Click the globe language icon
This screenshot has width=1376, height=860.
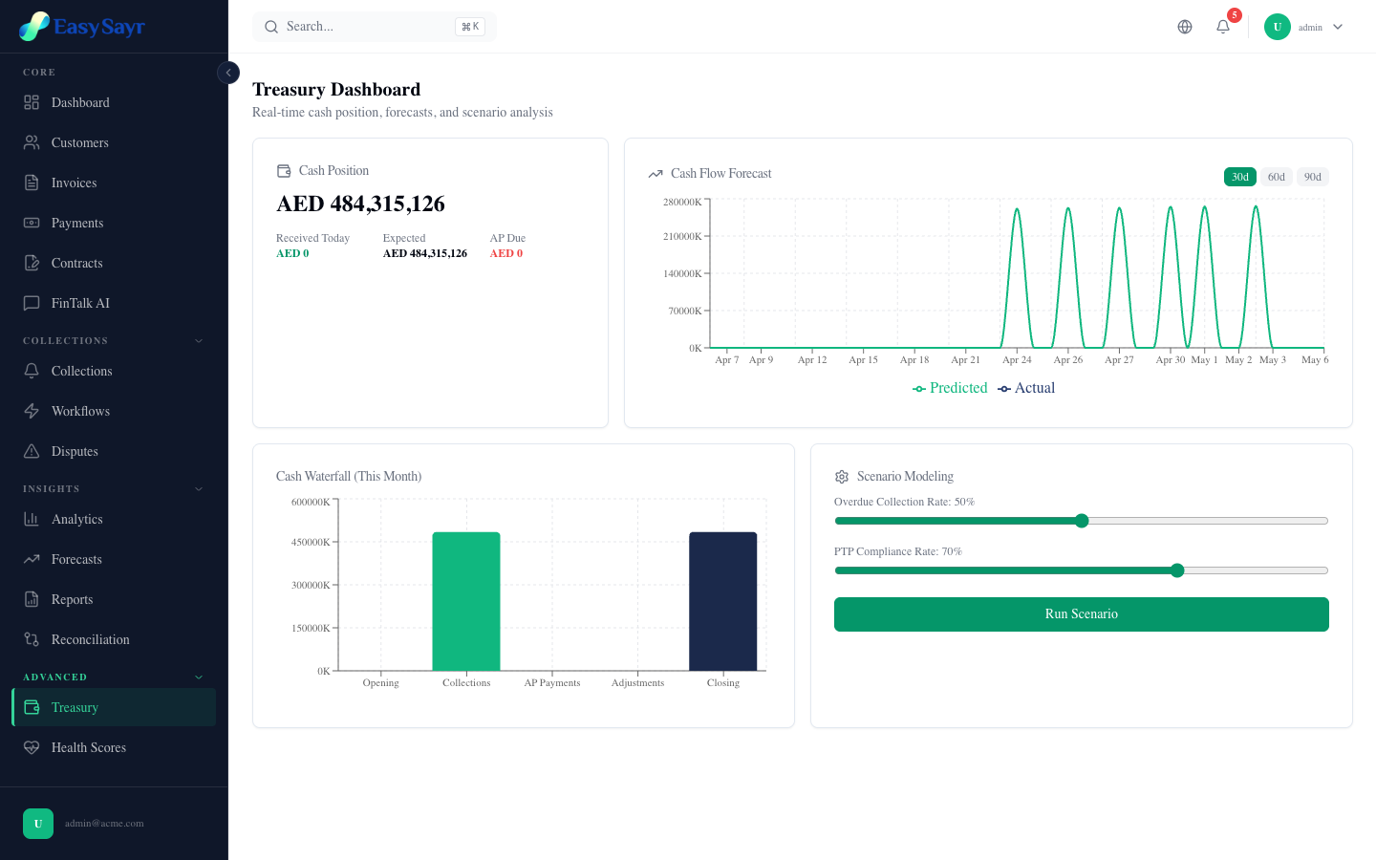pos(1185,27)
